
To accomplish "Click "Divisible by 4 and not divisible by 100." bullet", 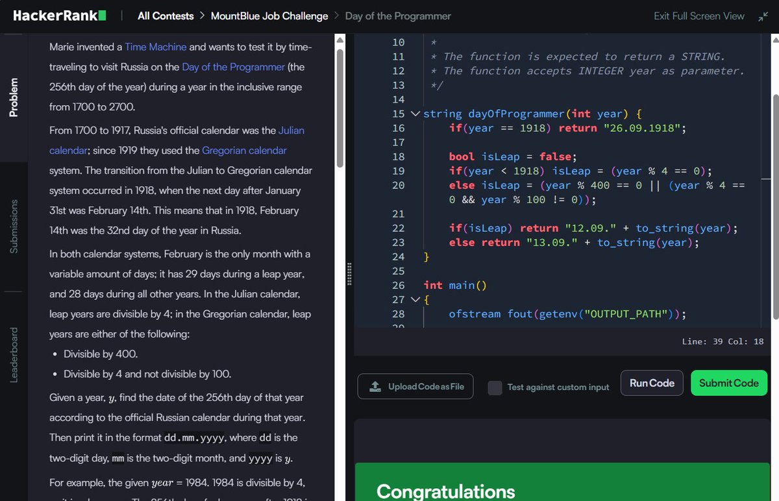I will (147, 374).
